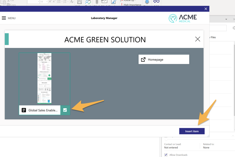Viewport: 235px width, 157px height.
Task: Open the font name dropdown in ribbon
Action: pos(38,2)
